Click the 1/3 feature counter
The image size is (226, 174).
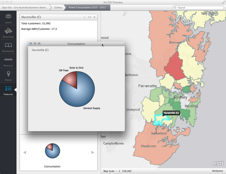89,17
